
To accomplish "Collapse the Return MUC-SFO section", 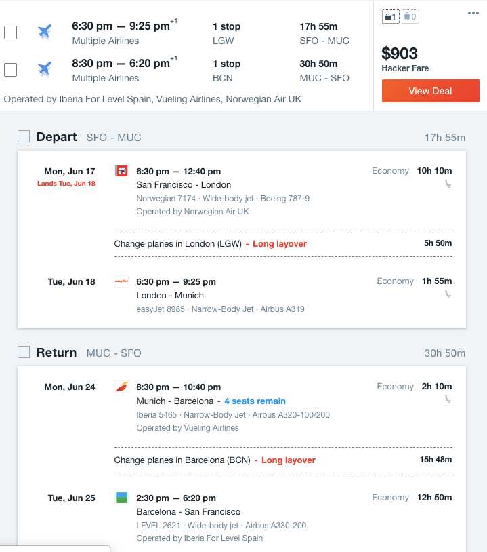I will tap(56, 353).
